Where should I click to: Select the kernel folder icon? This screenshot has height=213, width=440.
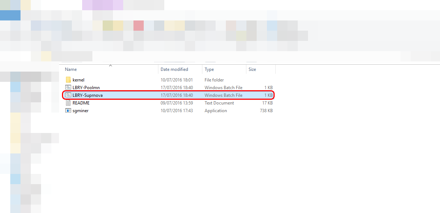click(x=68, y=80)
